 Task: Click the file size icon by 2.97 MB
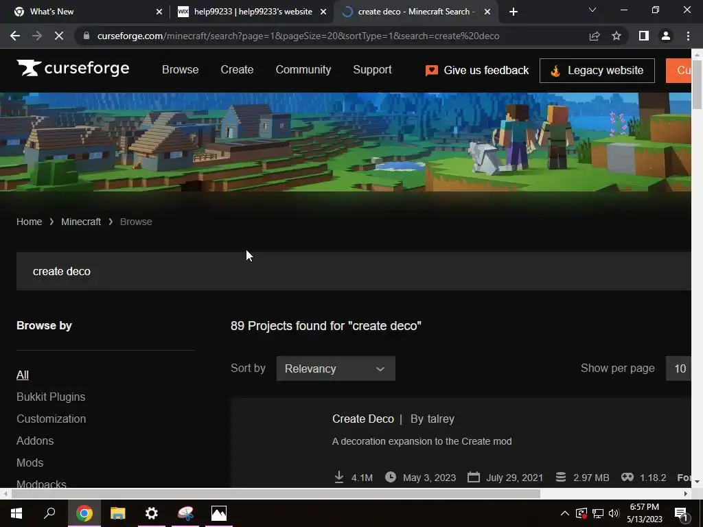pyautogui.click(x=560, y=477)
